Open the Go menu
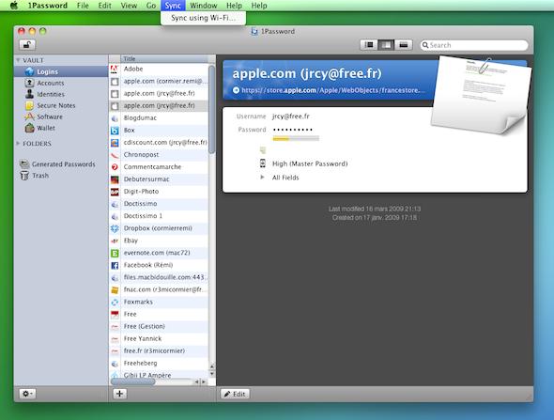554x420 pixels. (151, 6)
